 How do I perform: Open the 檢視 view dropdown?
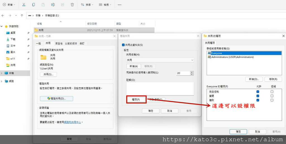click(105, 5)
